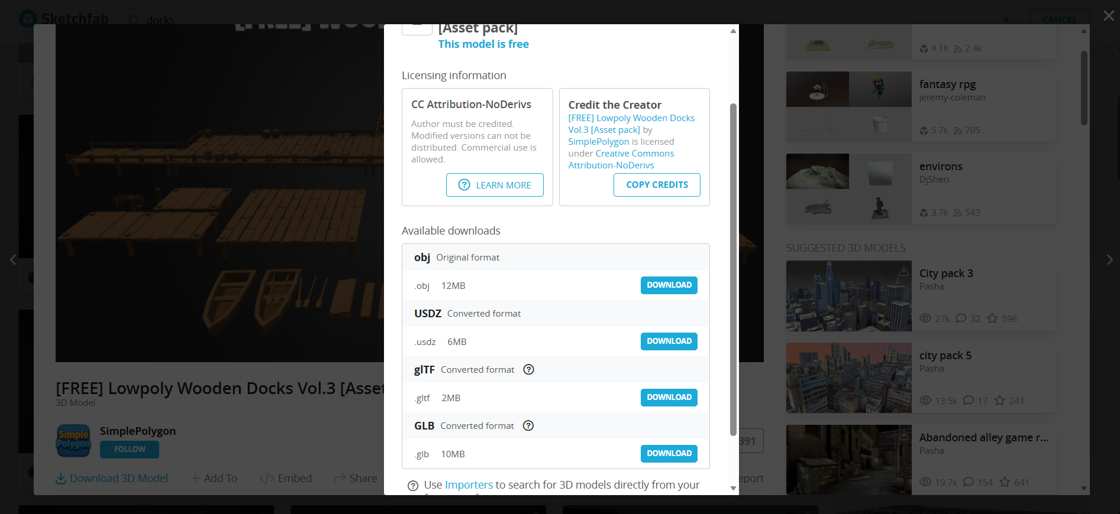The width and height of the screenshot is (1120, 514).
Task: Click download icon on City pack 3 thumbnail
Action: pyautogui.click(x=903, y=271)
